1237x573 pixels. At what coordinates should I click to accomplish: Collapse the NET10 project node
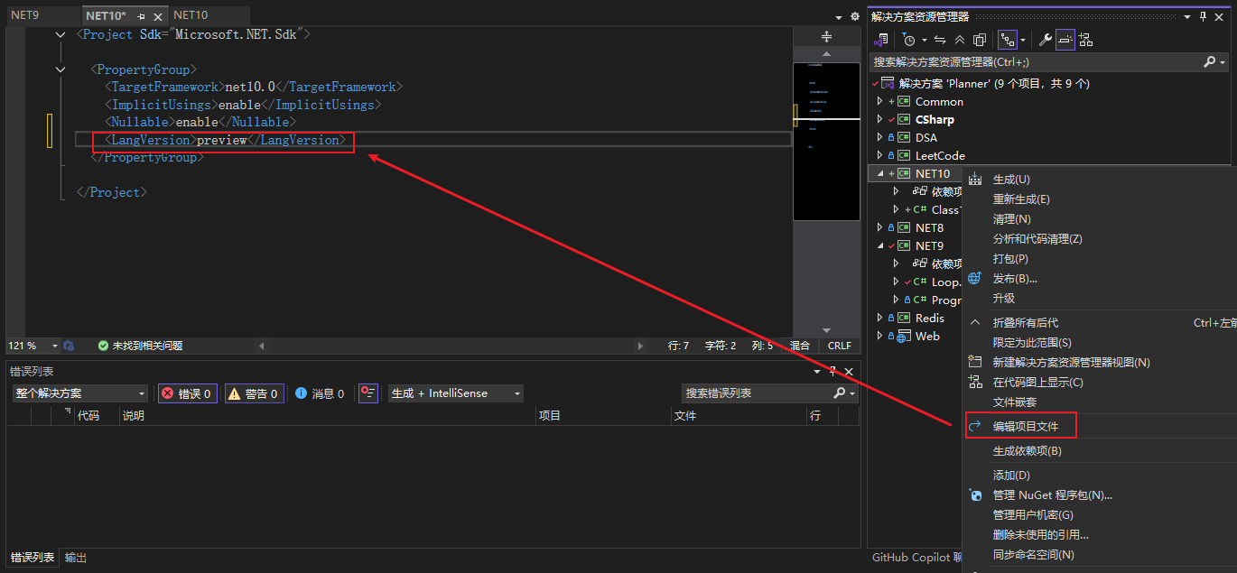(879, 173)
